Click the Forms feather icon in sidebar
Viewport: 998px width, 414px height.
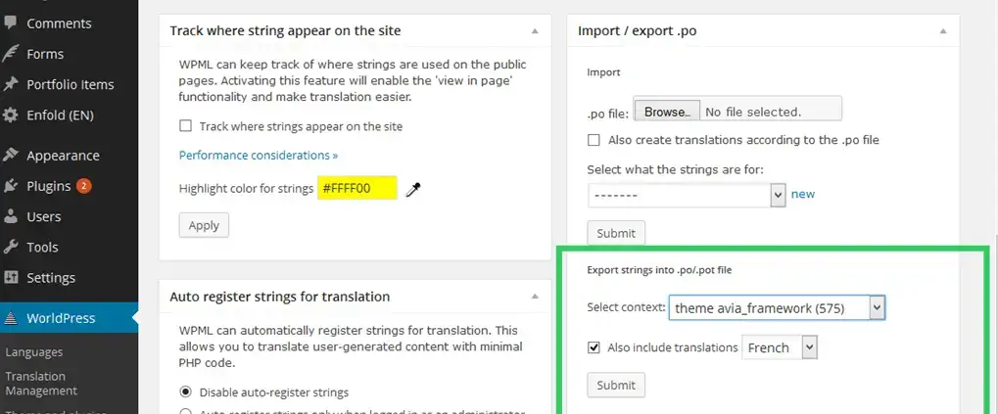[10, 54]
